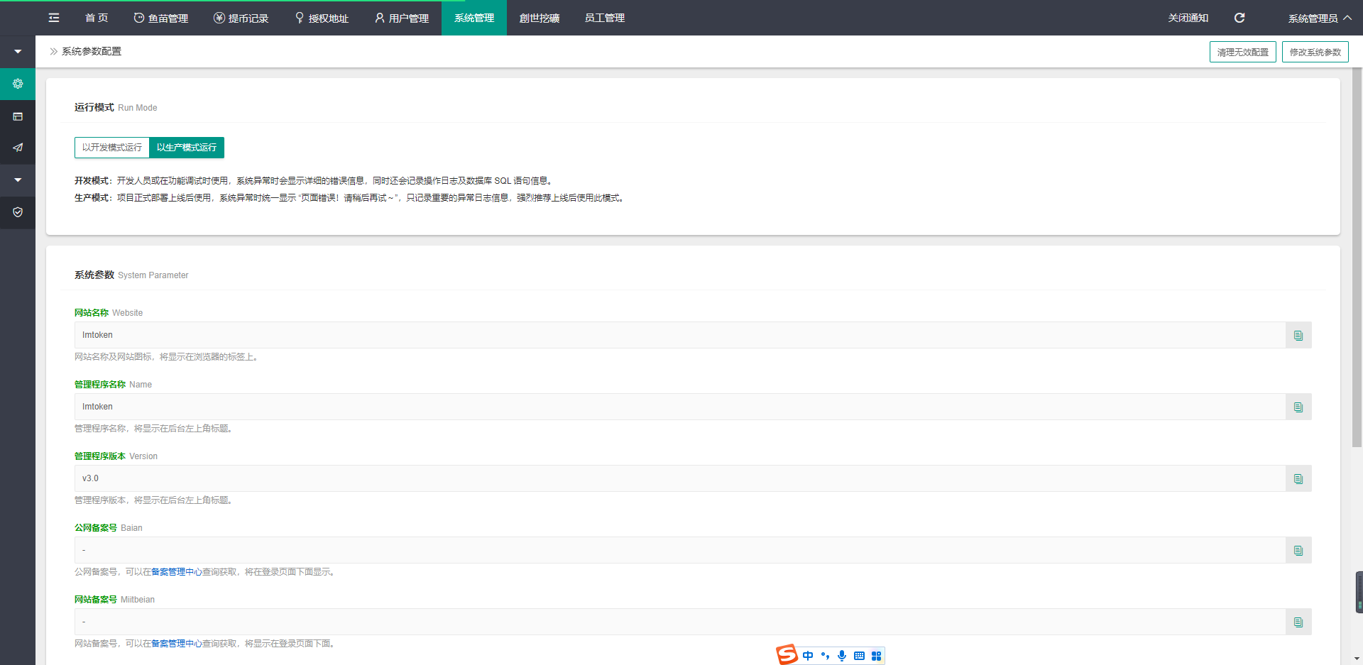
Task: Click the 清理无效配置 button
Action: pos(1242,52)
